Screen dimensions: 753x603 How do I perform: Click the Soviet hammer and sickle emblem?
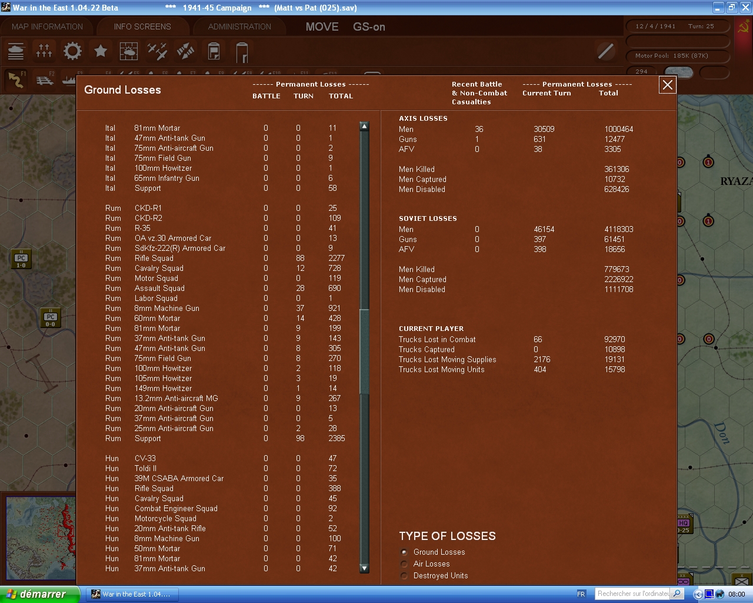743,27
